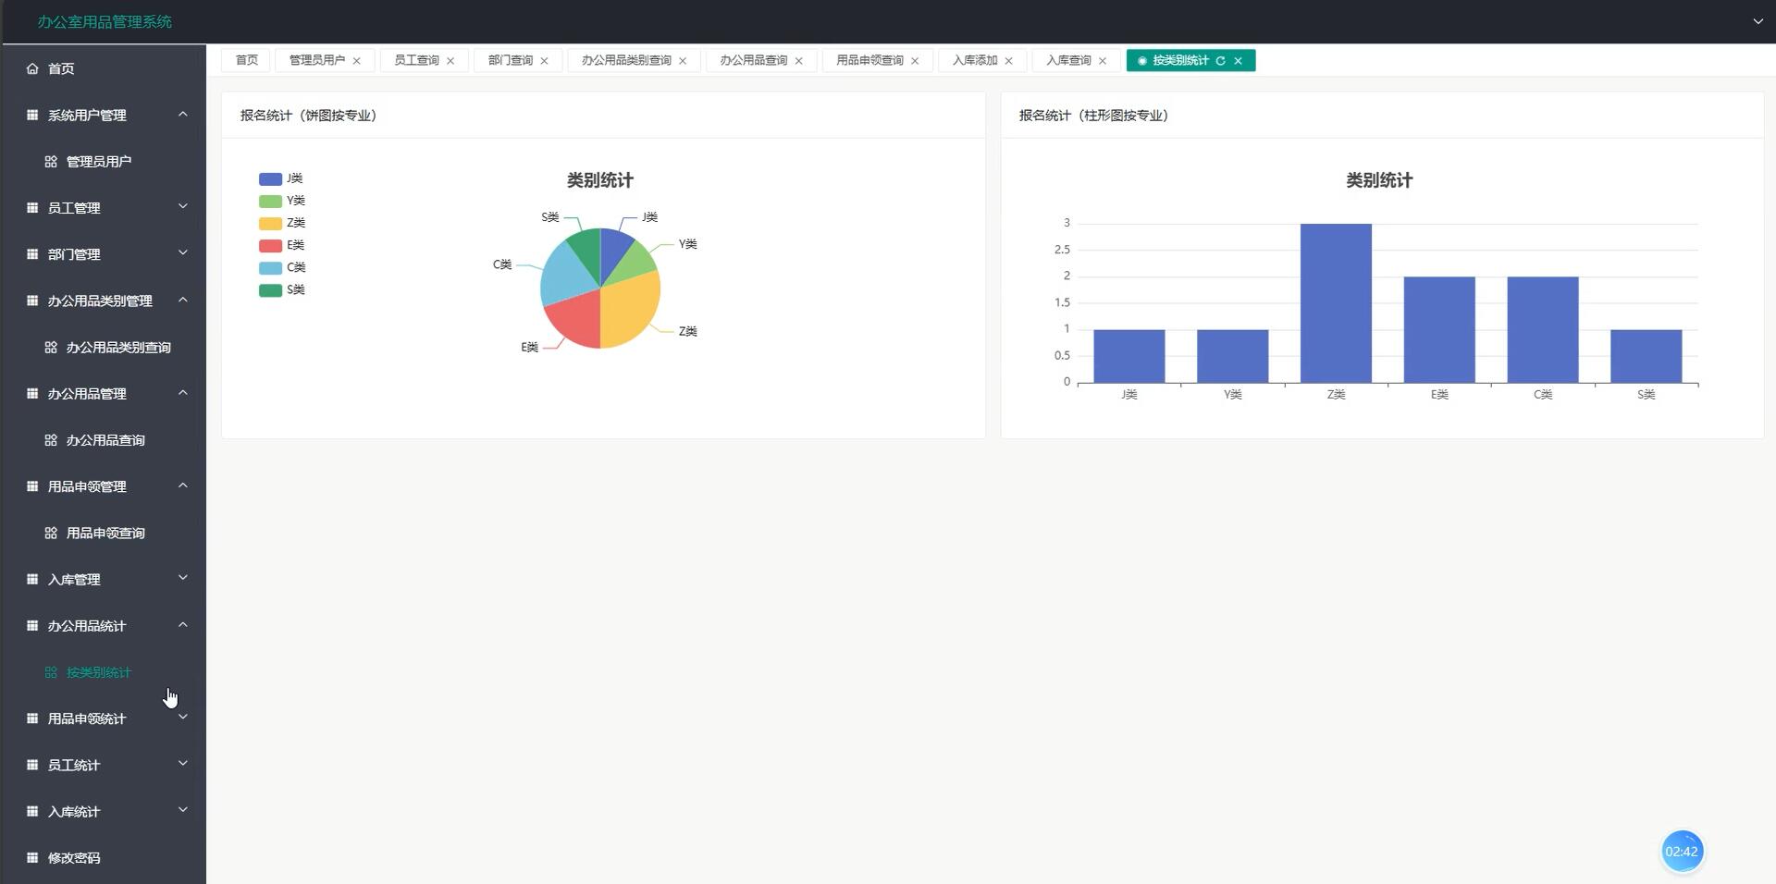Screen dimensions: 1776x884
Task: Open the 办公用品查询 icon in sidebar
Action: tap(51, 440)
